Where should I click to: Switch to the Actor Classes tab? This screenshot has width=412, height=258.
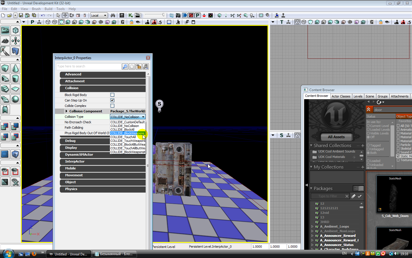(341, 96)
